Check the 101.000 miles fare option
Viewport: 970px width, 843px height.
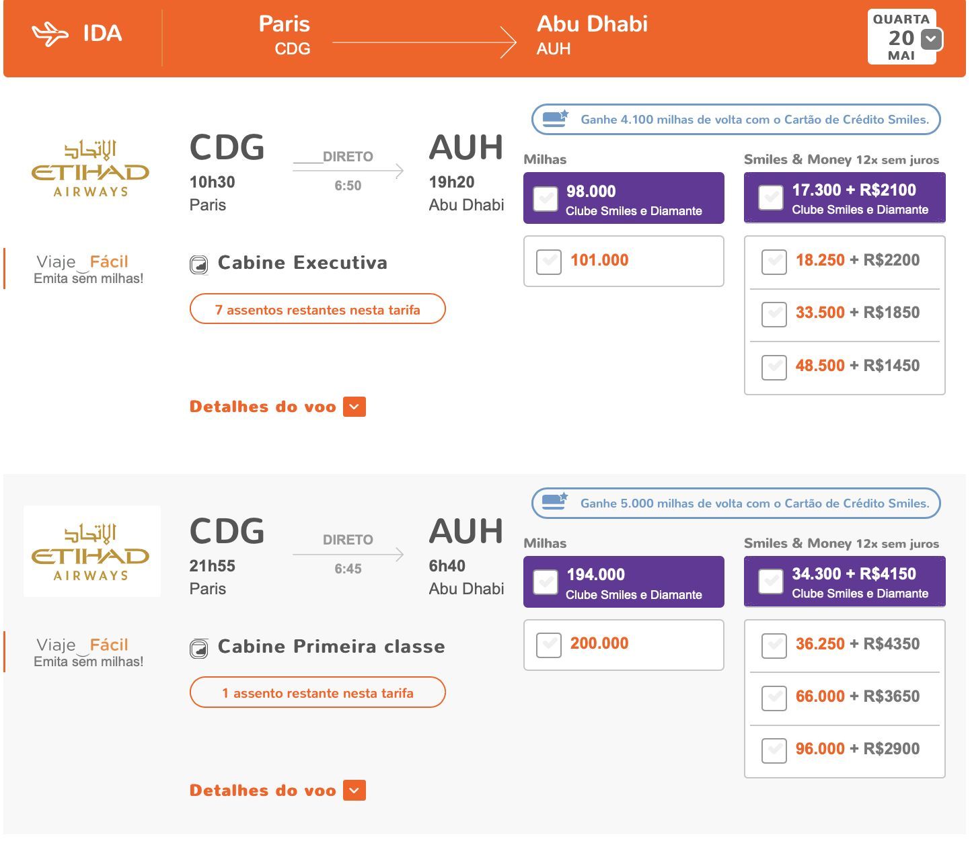click(x=549, y=262)
